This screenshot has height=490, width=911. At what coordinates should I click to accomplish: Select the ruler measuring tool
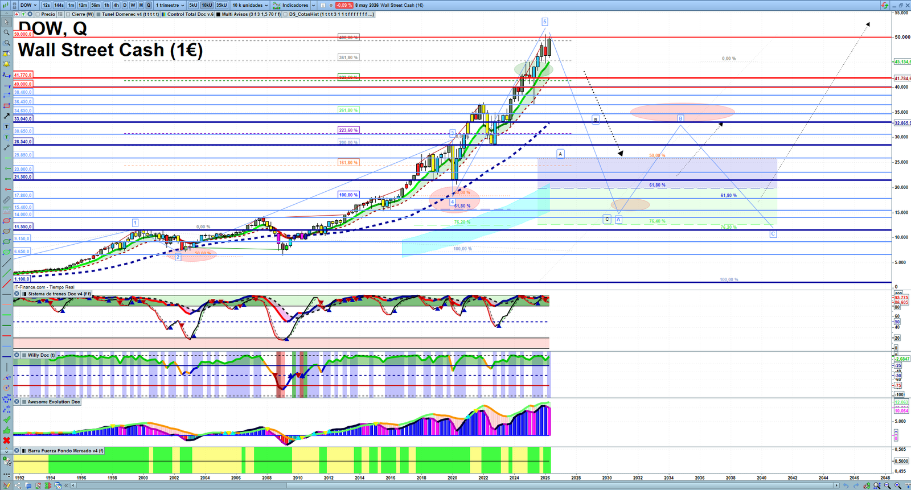6,200
